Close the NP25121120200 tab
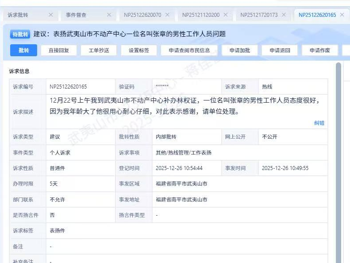This screenshot has width=350, height=263. (225, 15)
